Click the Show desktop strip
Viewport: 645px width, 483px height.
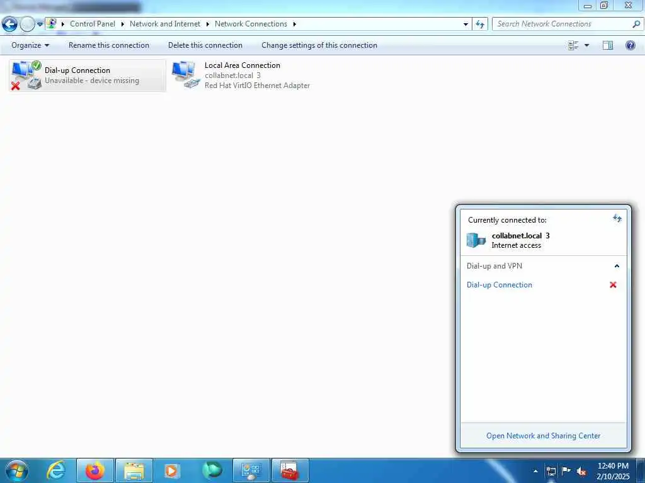click(x=641, y=470)
